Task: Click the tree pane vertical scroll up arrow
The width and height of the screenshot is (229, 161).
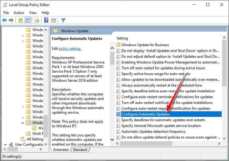Action: [x=46, y=30]
